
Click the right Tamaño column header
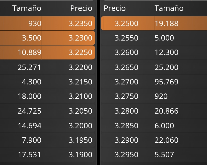coord(169,8)
